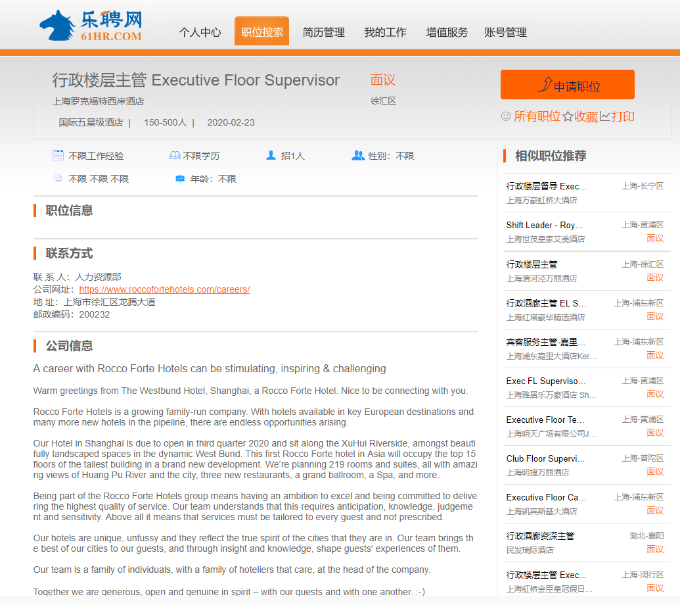Click the 61HR.COM horse logo

pyautogui.click(x=90, y=26)
